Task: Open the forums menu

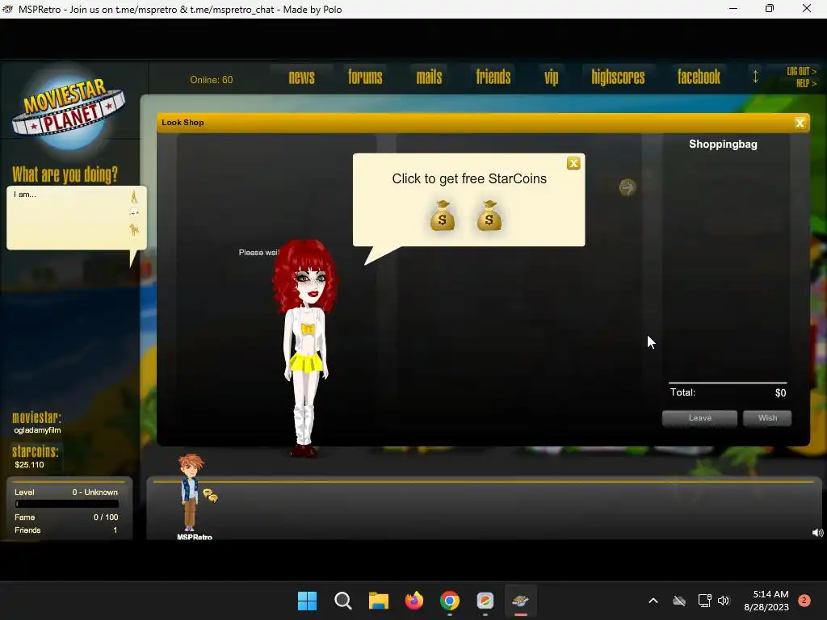Action: pos(365,77)
